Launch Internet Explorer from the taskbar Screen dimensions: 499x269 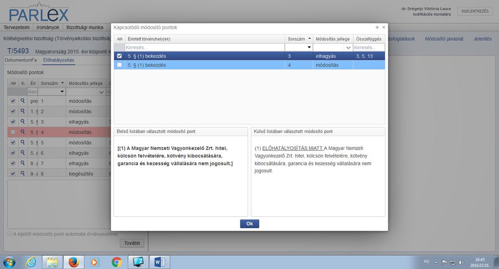31,262
